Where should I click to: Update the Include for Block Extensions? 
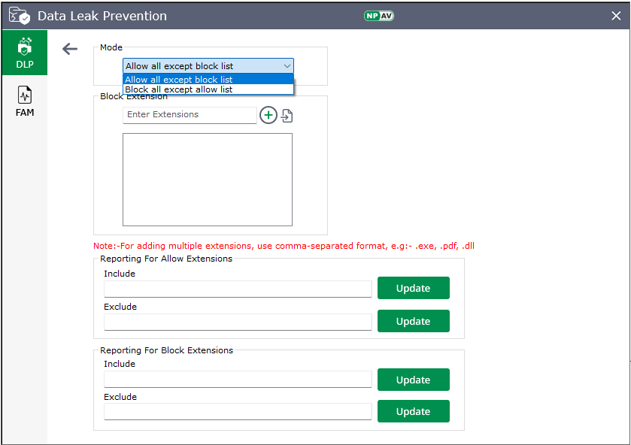click(413, 380)
